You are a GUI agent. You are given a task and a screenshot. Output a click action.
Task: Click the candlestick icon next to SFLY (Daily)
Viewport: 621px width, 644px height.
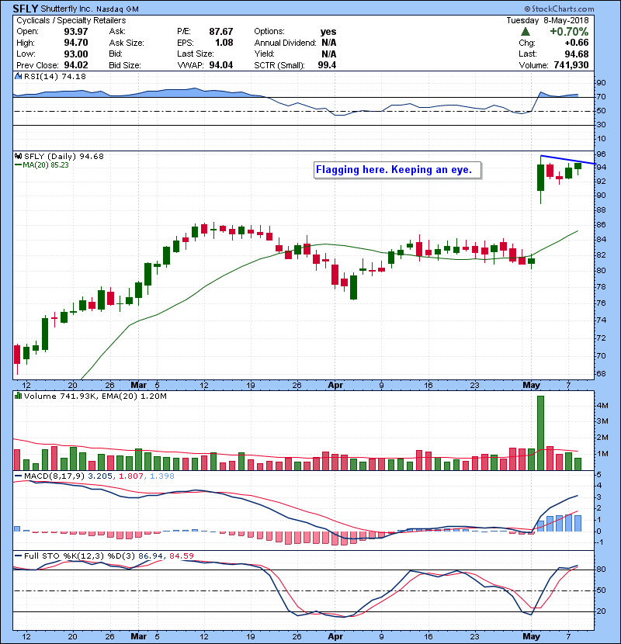[18, 156]
